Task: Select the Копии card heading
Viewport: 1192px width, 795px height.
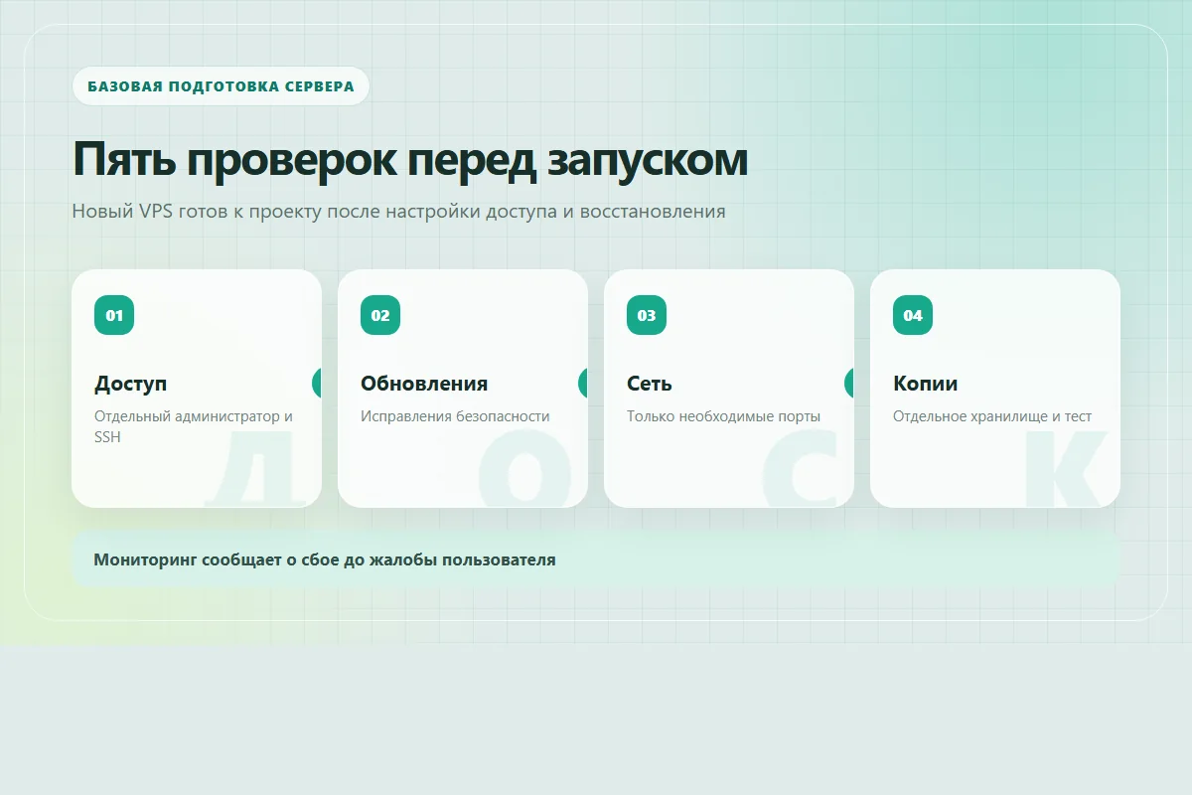Action: [926, 384]
